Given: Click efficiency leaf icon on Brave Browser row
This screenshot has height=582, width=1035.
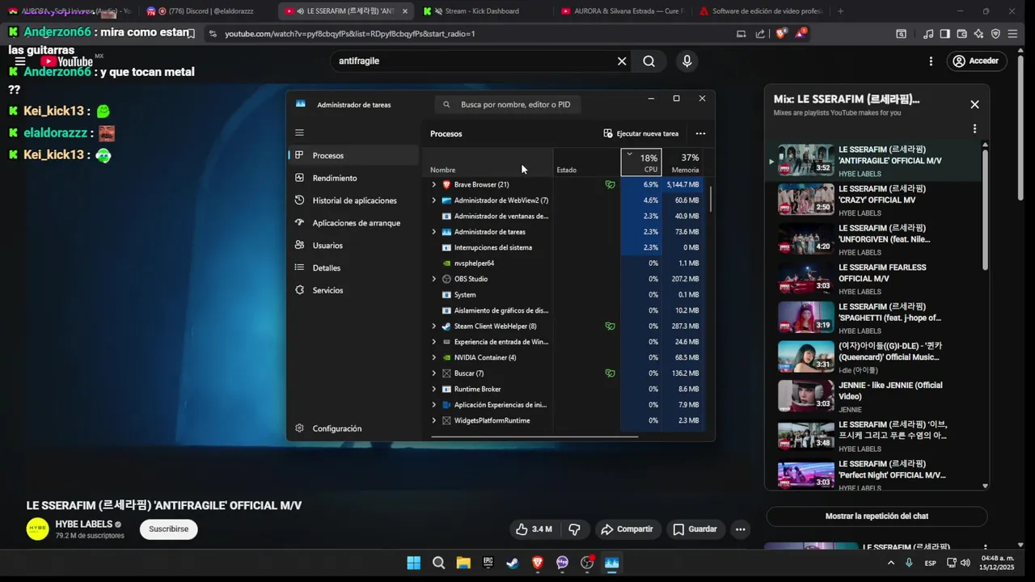Looking at the screenshot, I should [610, 184].
